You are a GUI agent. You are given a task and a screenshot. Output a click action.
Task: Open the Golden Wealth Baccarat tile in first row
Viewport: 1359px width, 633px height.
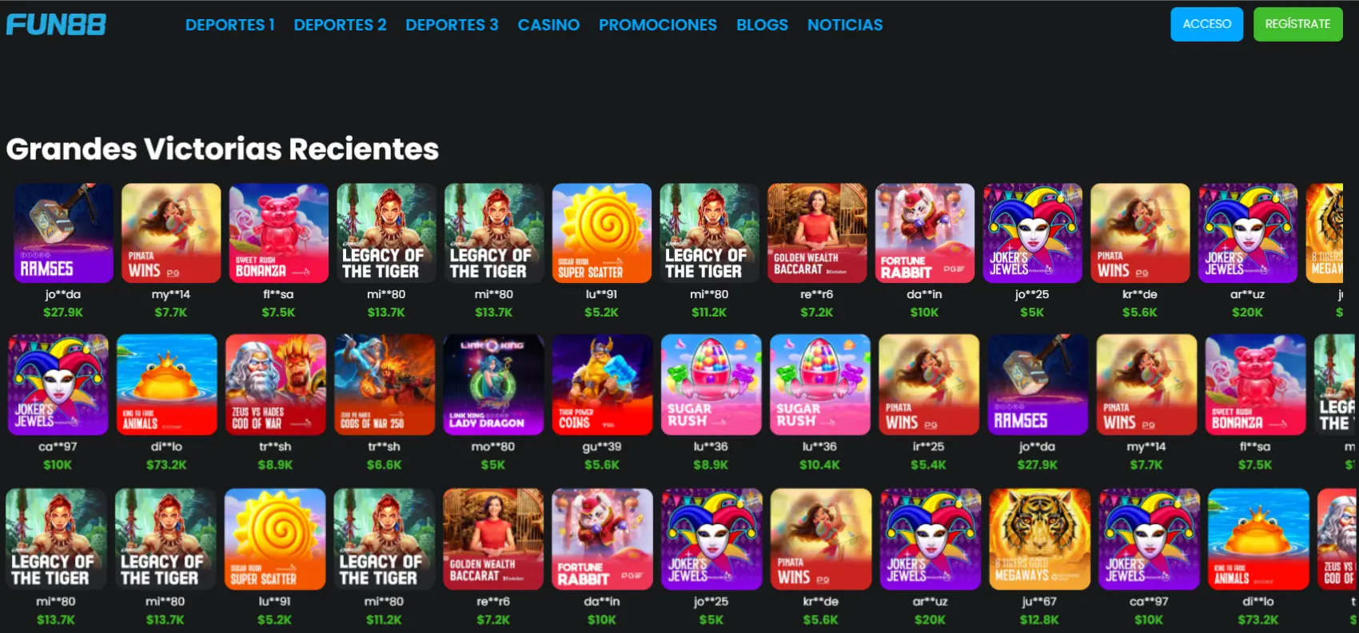[x=817, y=233]
